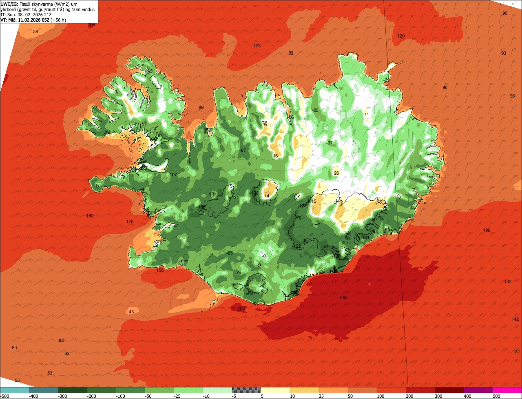Screen dimensions: 522x399
Task: Click the '180' value west of Iceland
Action: (90, 216)
